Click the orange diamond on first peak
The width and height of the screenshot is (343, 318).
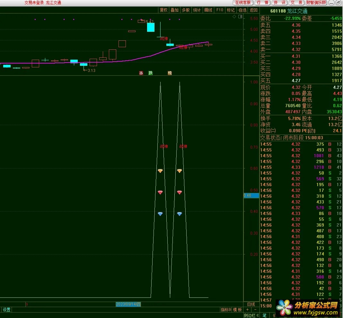160,171
